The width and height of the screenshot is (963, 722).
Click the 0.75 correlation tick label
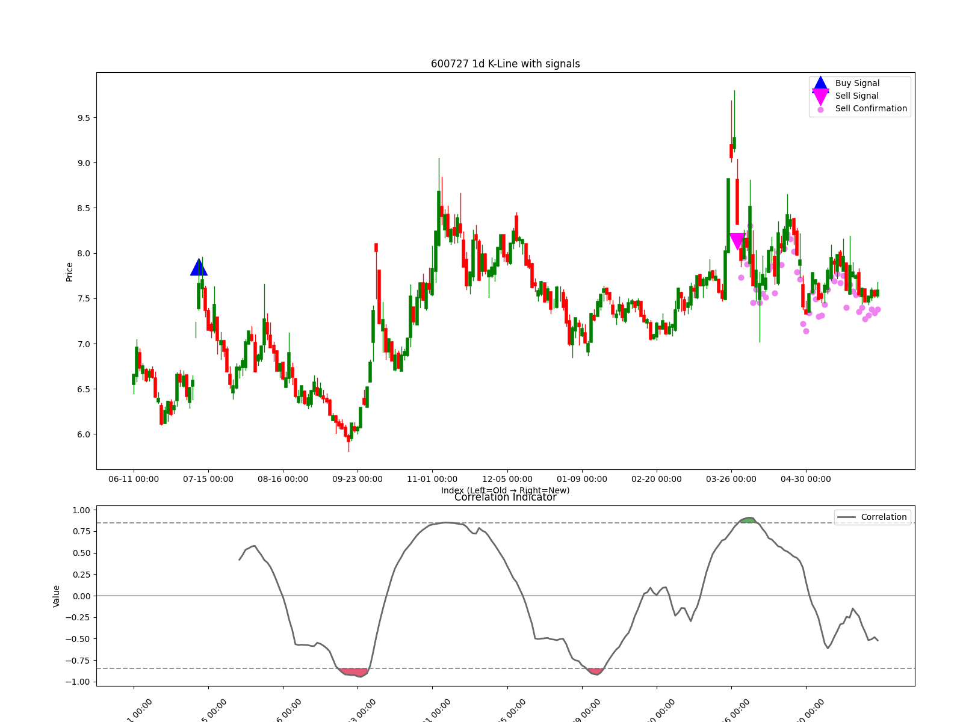[x=81, y=532]
